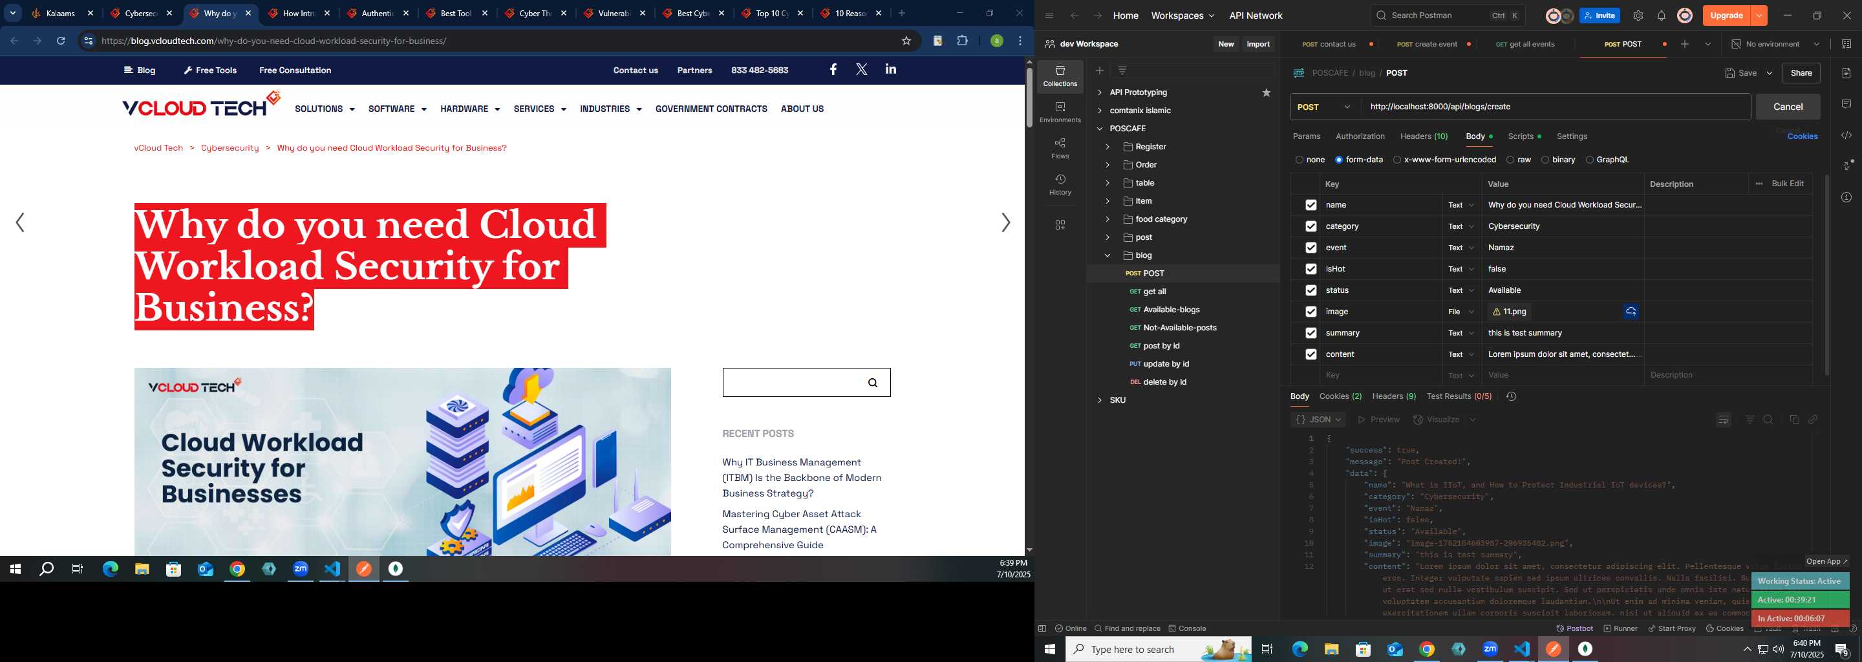The width and height of the screenshot is (1862, 662).
Task: Open the documentation icon in right sidebar
Action: (x=1846, y=73)
